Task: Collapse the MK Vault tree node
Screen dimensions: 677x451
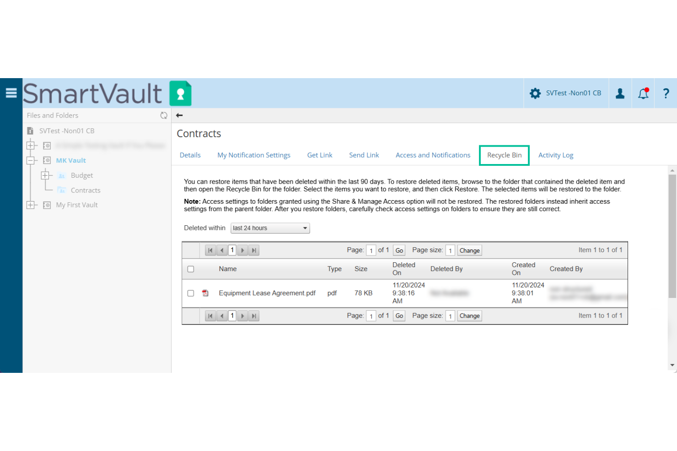Action: (31, 160)
